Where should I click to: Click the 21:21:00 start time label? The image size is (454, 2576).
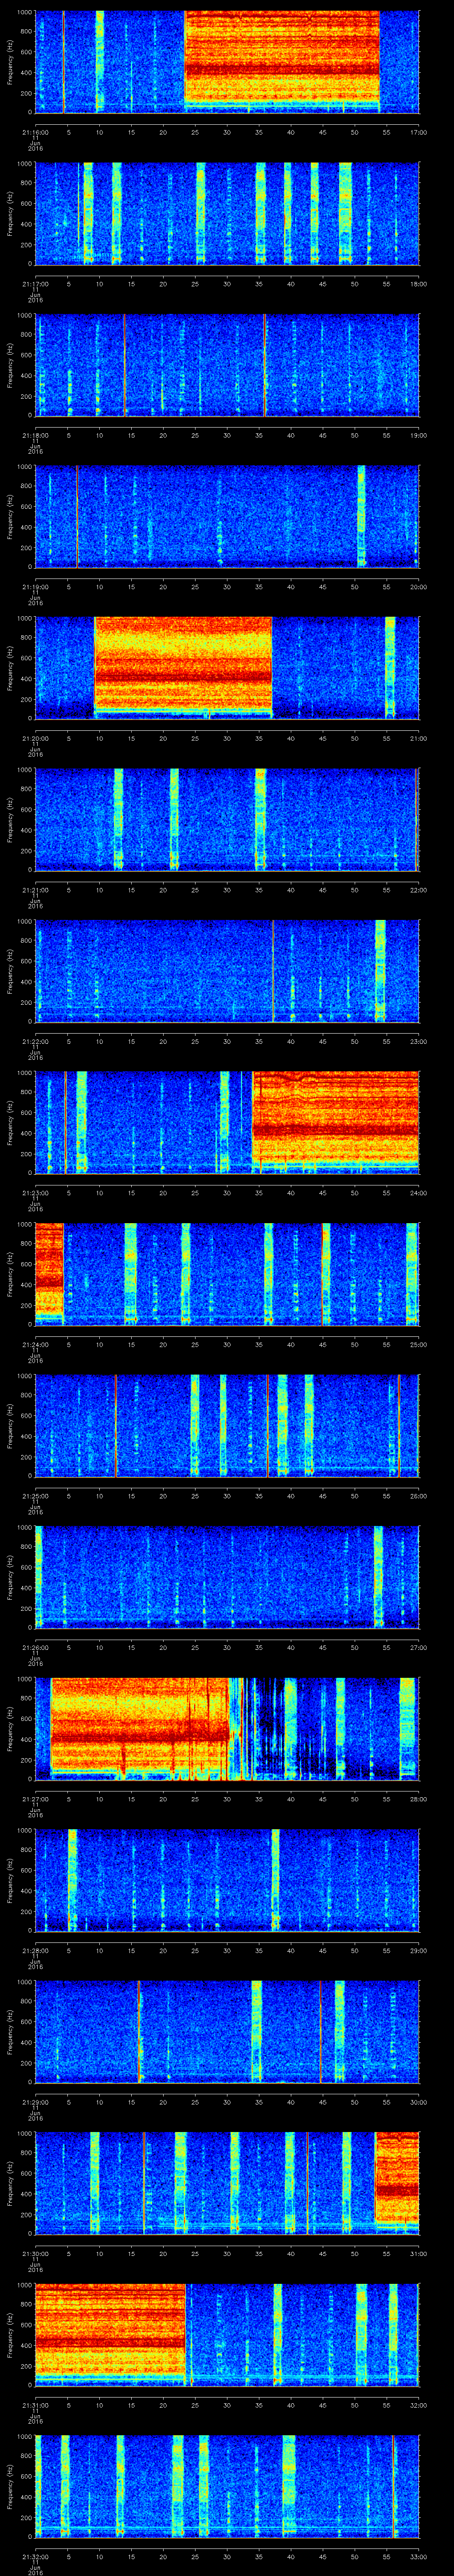click(35, 890)
